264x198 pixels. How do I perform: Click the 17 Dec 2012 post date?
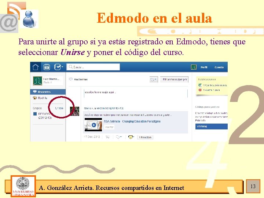click(x=92, y=137)
